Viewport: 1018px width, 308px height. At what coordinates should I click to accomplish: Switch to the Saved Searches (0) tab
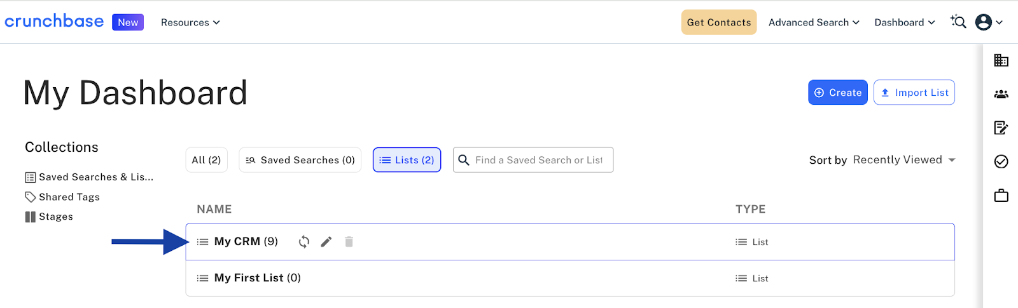pos(300,160)
